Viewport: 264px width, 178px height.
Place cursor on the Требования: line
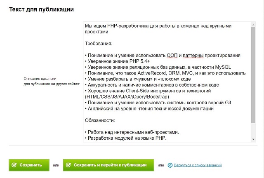(x=99, y=43)
